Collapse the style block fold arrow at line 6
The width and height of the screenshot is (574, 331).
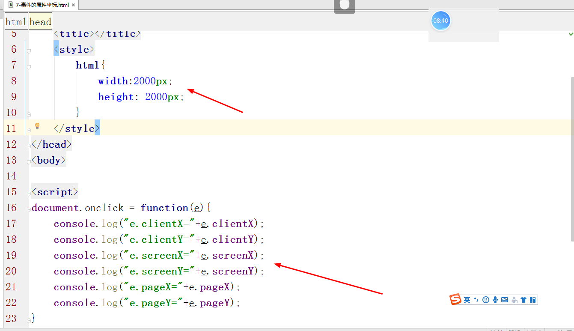click(x=29, y=51)
